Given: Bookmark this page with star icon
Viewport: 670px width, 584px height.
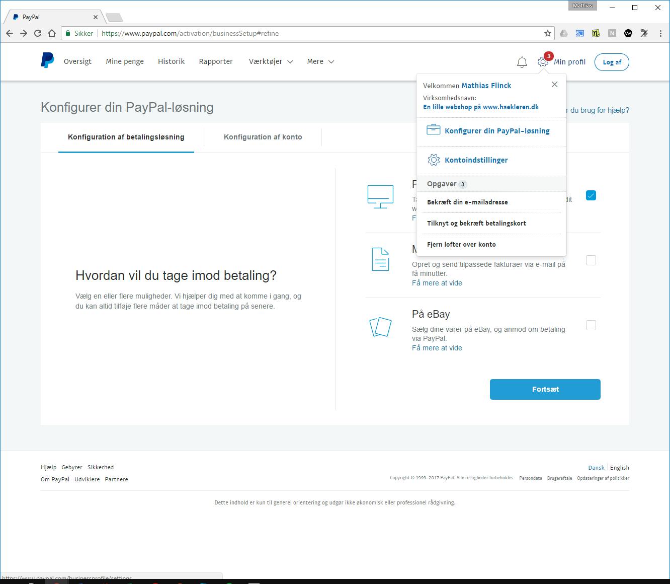Looking at the screenshot, I should (x=547, y=33).
